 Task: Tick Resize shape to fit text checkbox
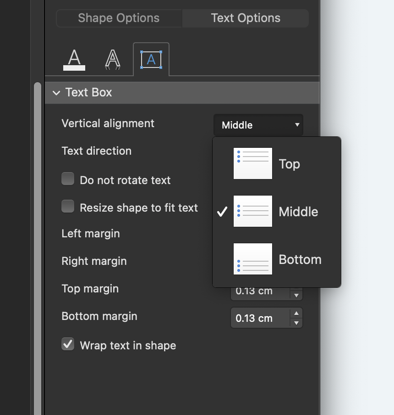pyautogui.click(x=68, y=207)
